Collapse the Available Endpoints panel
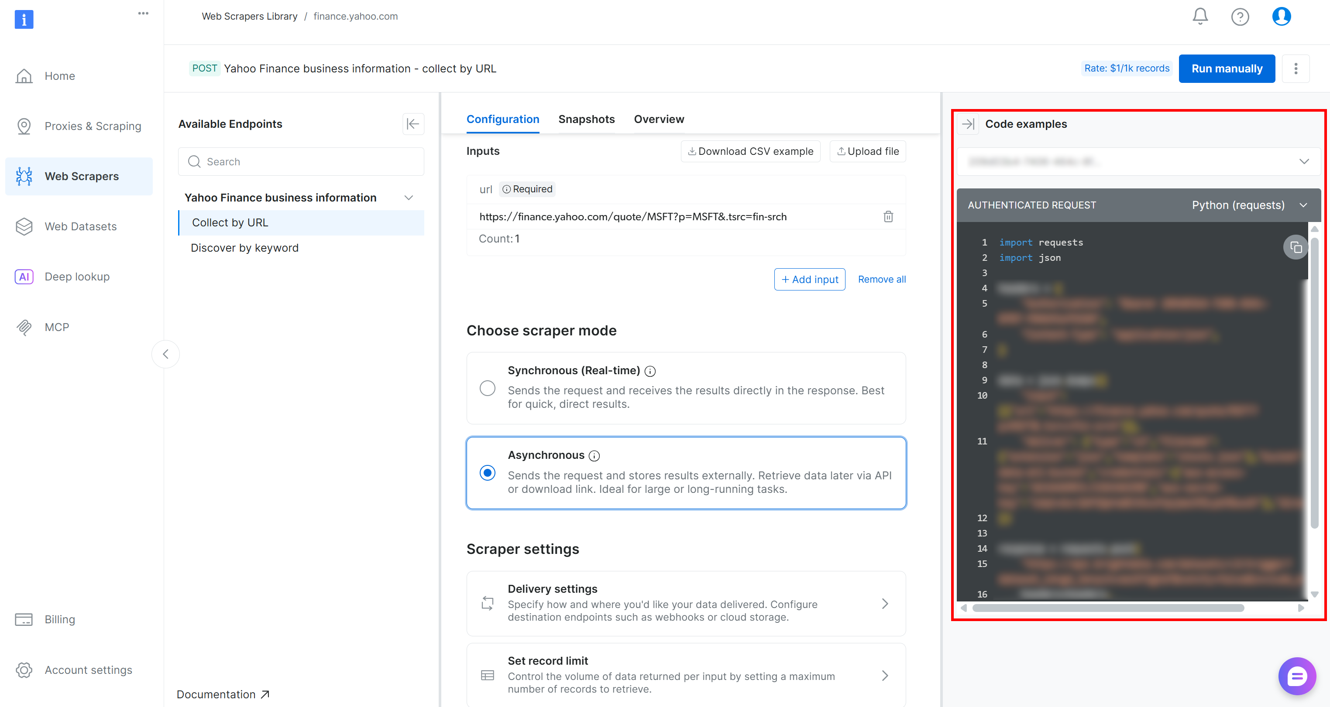This screenshot has width=1330, height=707. 412,124
